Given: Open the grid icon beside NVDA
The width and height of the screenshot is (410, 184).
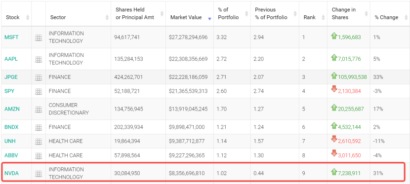Looking at the screenshot, I should [39, 174].
